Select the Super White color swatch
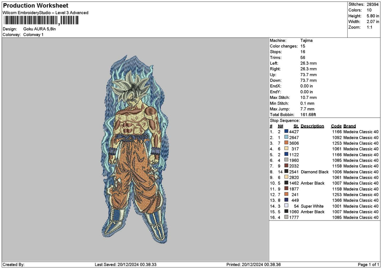The width and height of the screenshot is (382, 269). tap(286, 206)
